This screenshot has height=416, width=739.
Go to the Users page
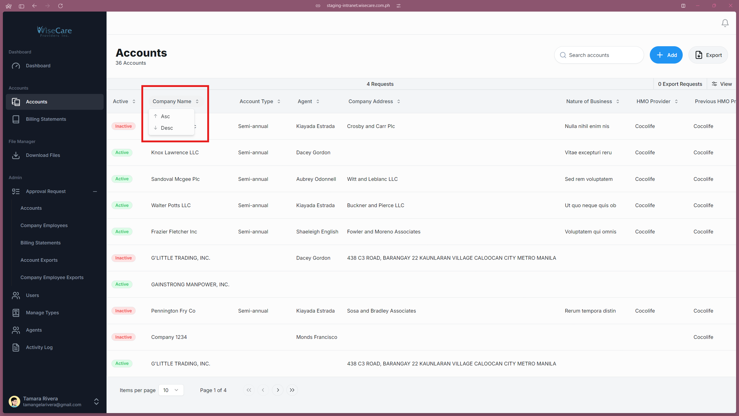tap(32, 295)
